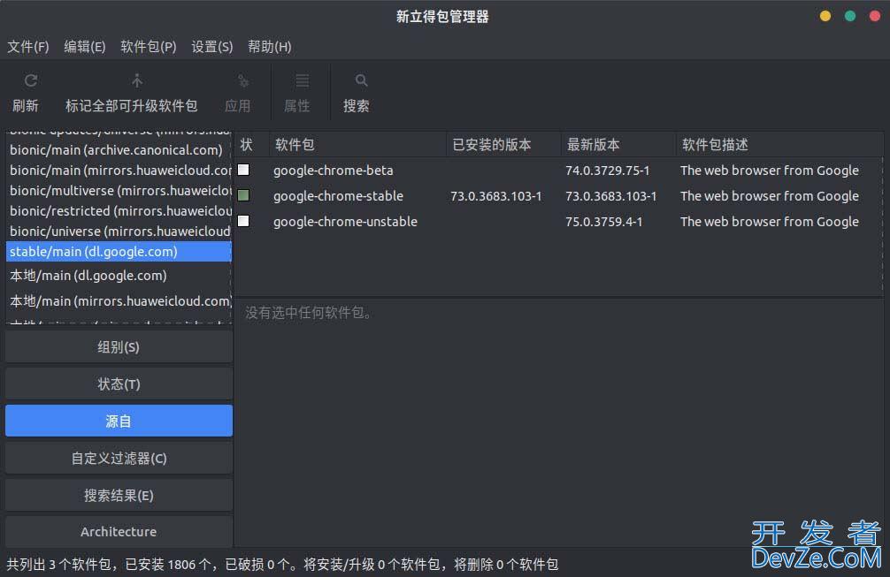Image resolution: width=890 pixels, height=577 pixels.
Task: Click google-chrome-beta description text
Action: (x=769, y=170)
